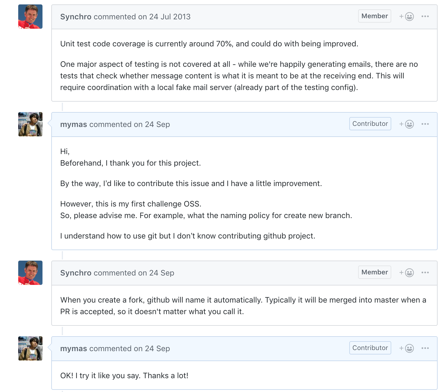Add reaction to mymas's first 24 Sep comment
The height and width of the screenshot is (392, 442).
(407, 124)
